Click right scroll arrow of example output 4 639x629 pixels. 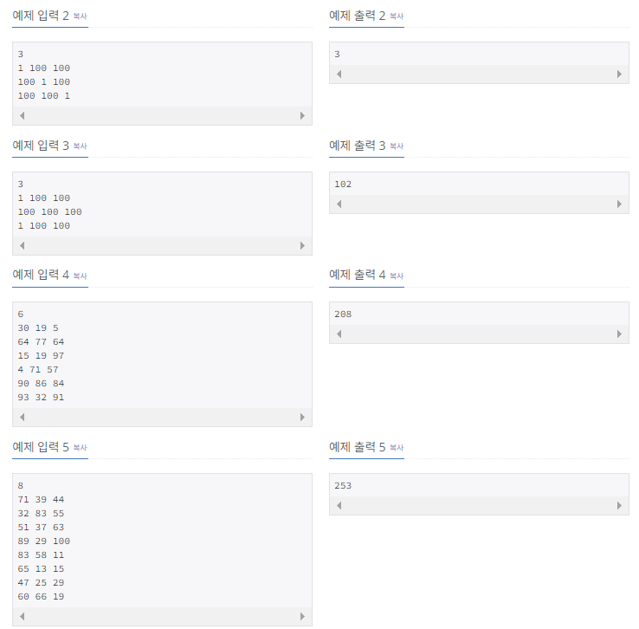tap(619, 334)
